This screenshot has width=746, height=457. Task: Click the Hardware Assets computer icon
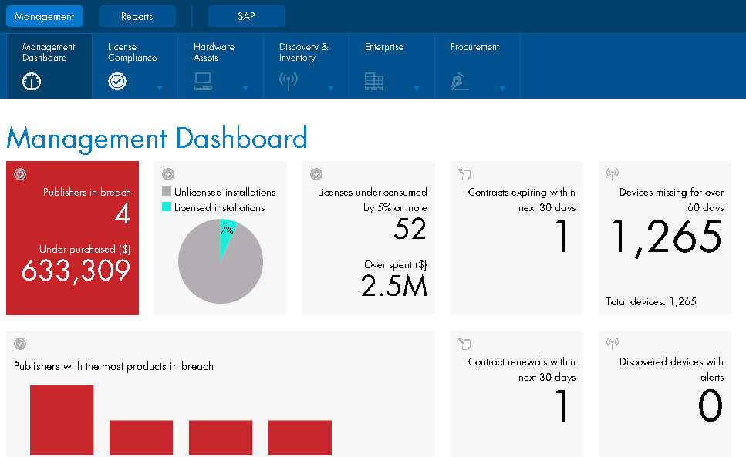(203, 82)
